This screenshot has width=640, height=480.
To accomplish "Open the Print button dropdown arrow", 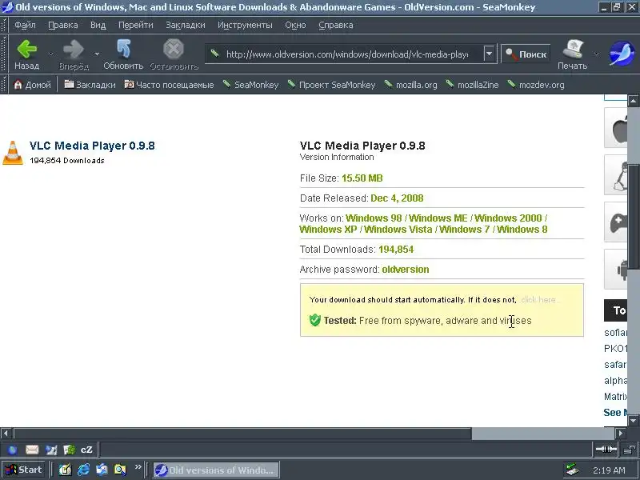I will point(596,54).
